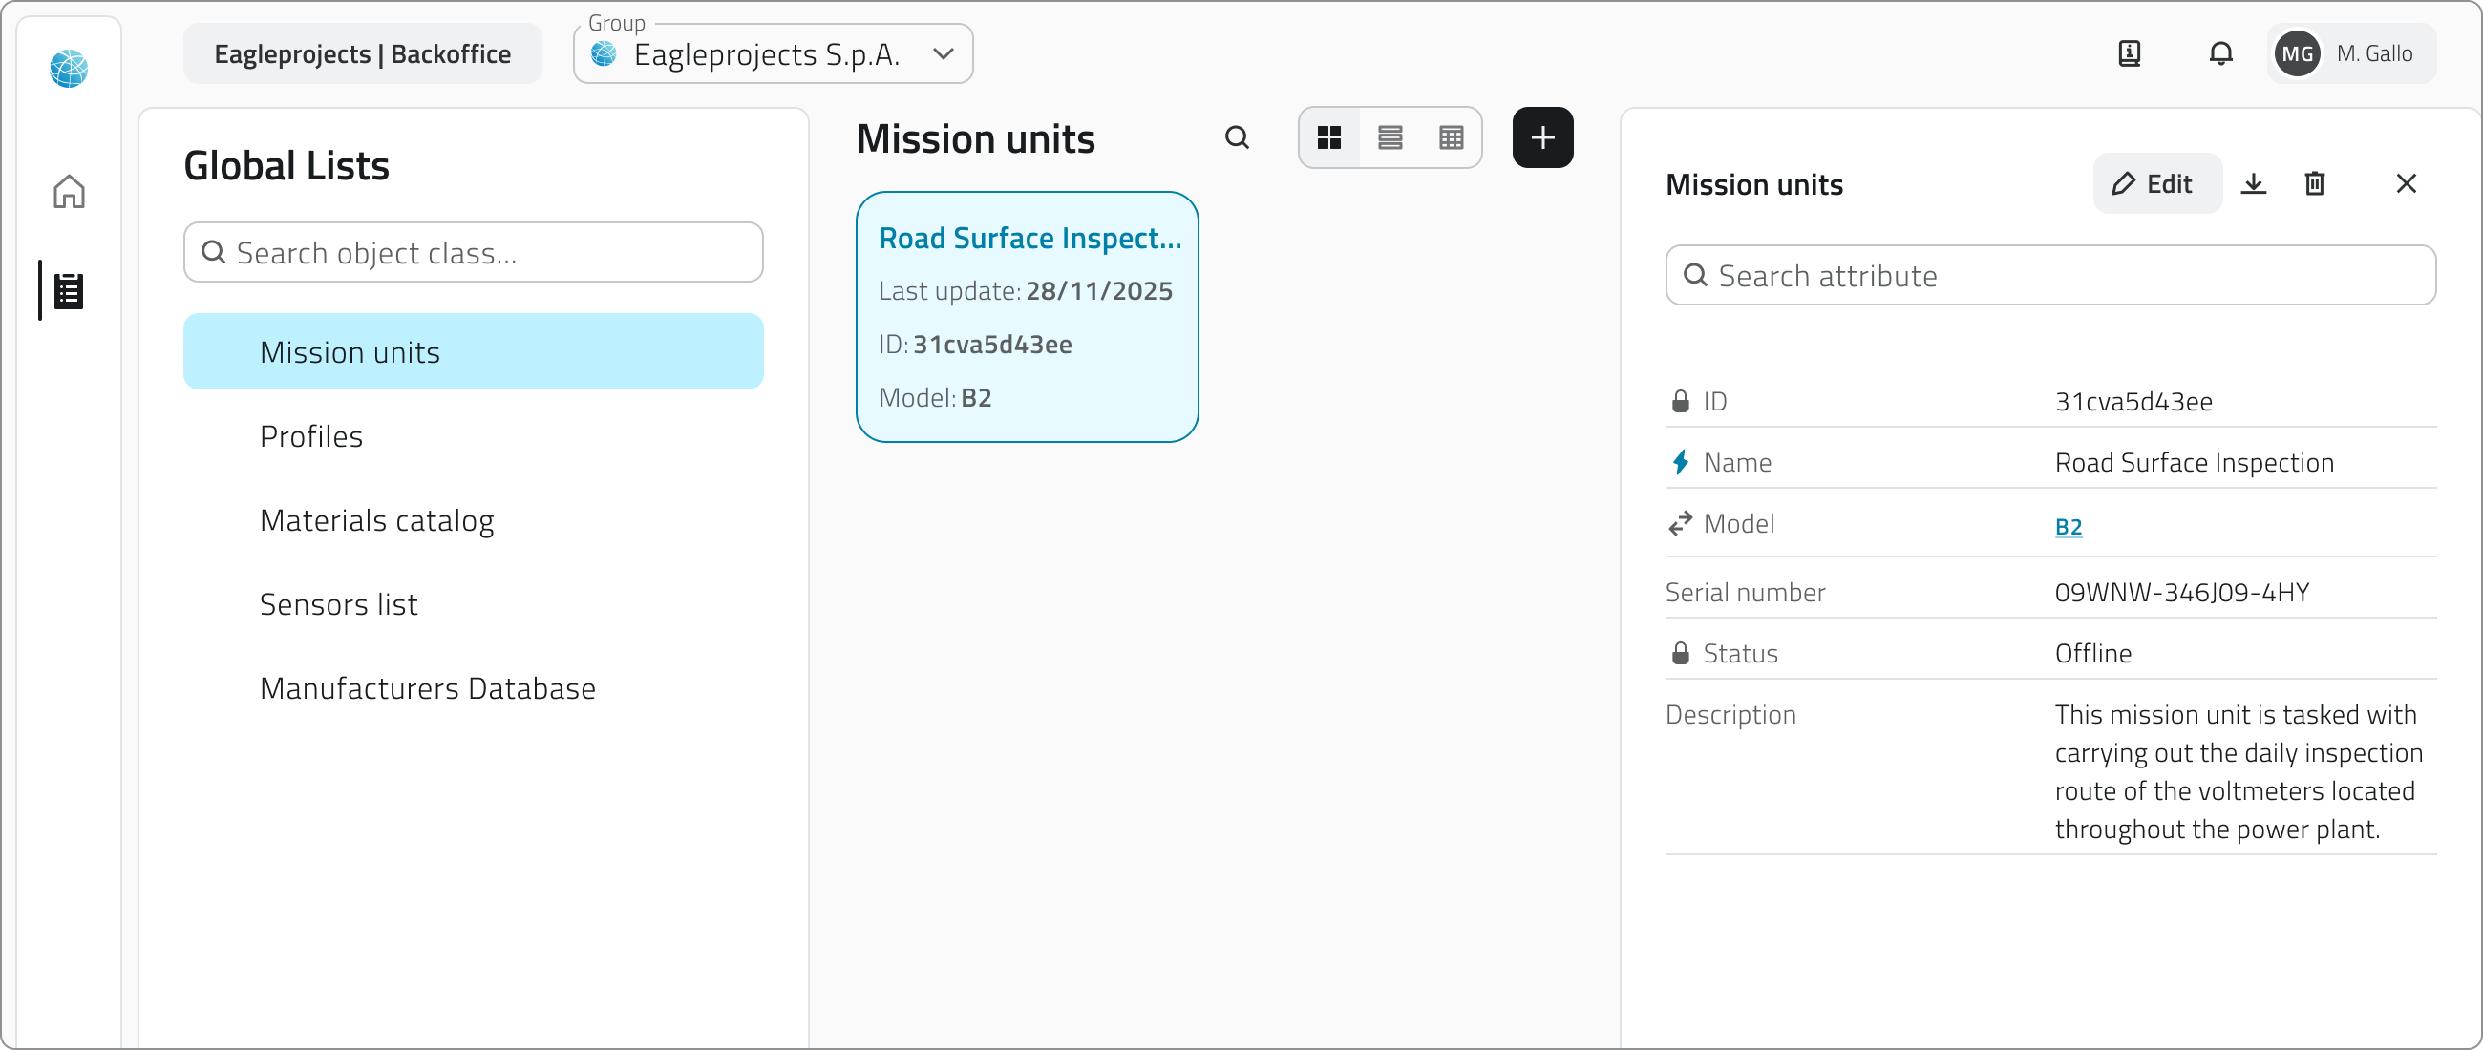2483x1050 pixels.
Task: Click the search icon beside Mission units
Action: tap(1237, 137)
